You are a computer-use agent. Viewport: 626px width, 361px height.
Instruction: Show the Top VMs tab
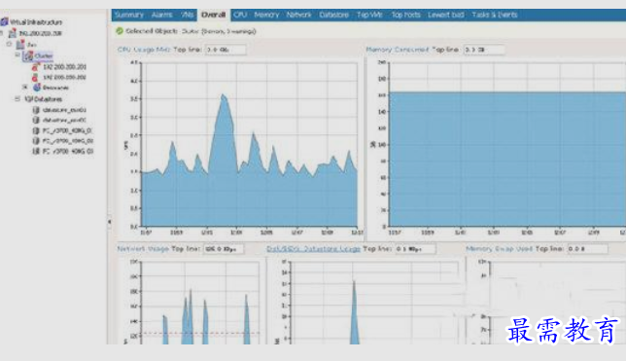369,15
